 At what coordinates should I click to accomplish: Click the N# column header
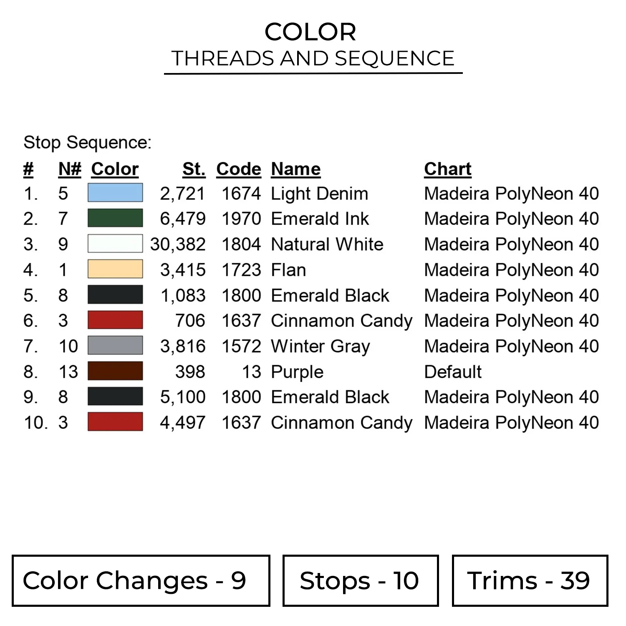(x=70, y=169)
